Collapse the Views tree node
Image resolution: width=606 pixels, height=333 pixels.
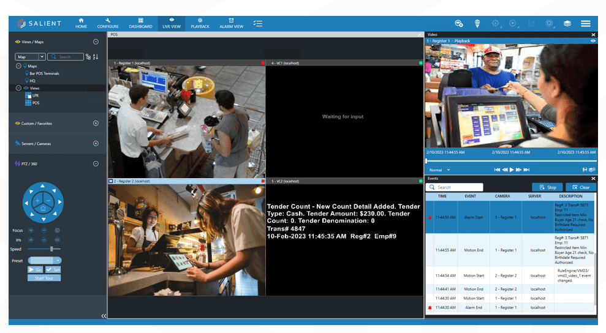[18, 88]
